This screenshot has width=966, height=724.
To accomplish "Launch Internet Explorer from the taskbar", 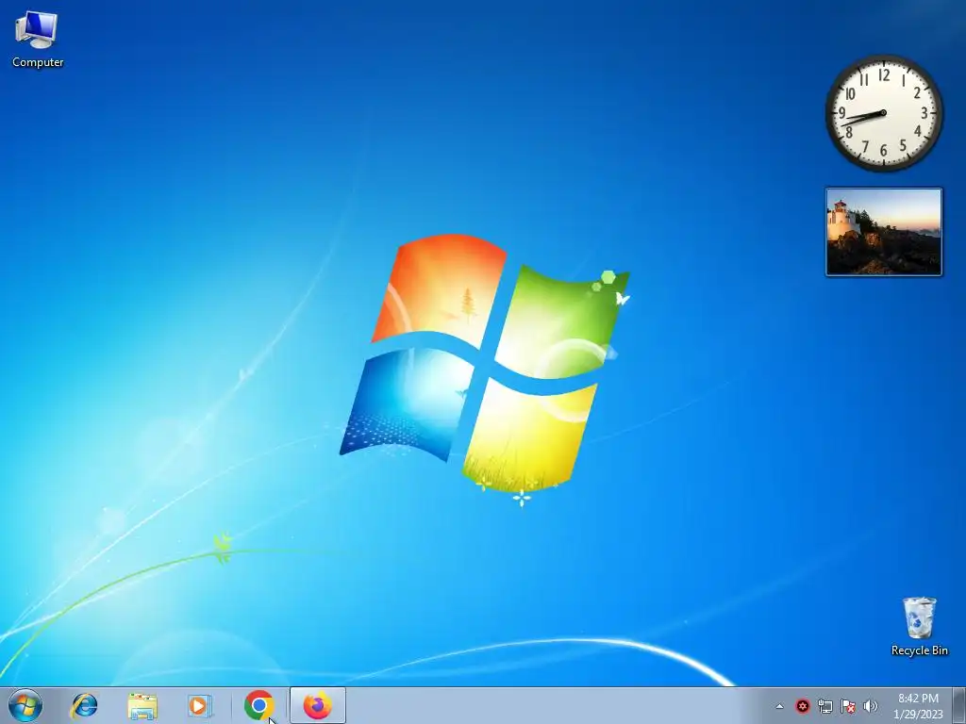I will click(84, 705).
